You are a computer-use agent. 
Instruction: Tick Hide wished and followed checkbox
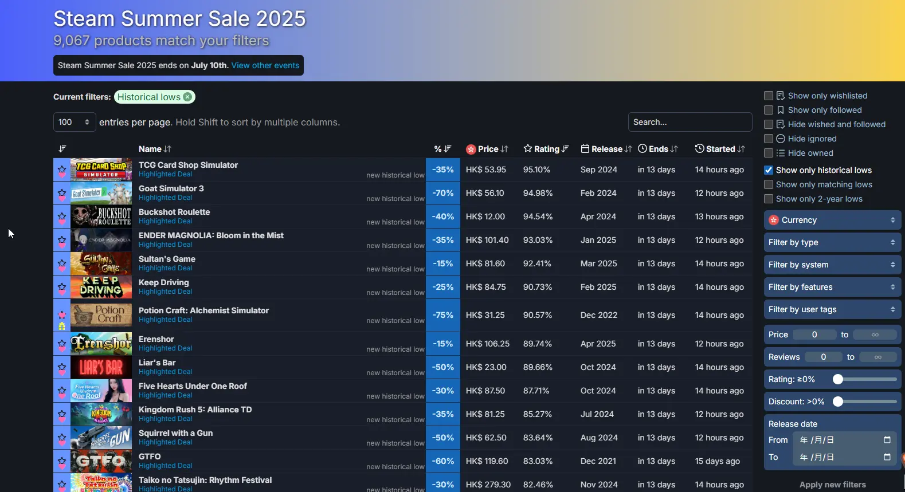pos(769,124)
